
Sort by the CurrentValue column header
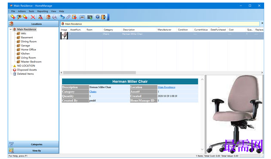(201, 30)
